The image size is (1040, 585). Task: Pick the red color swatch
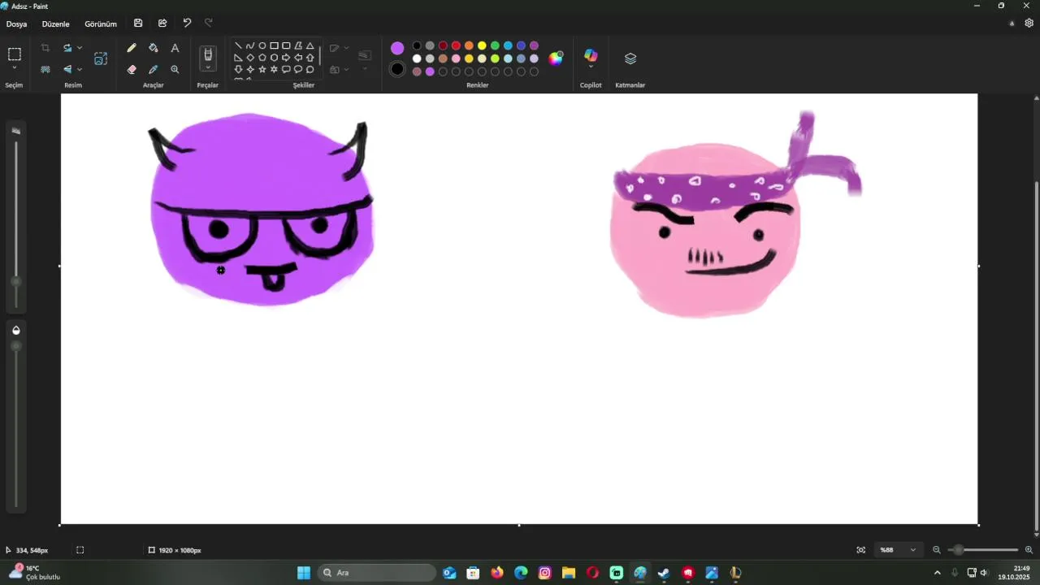[456, 45]
